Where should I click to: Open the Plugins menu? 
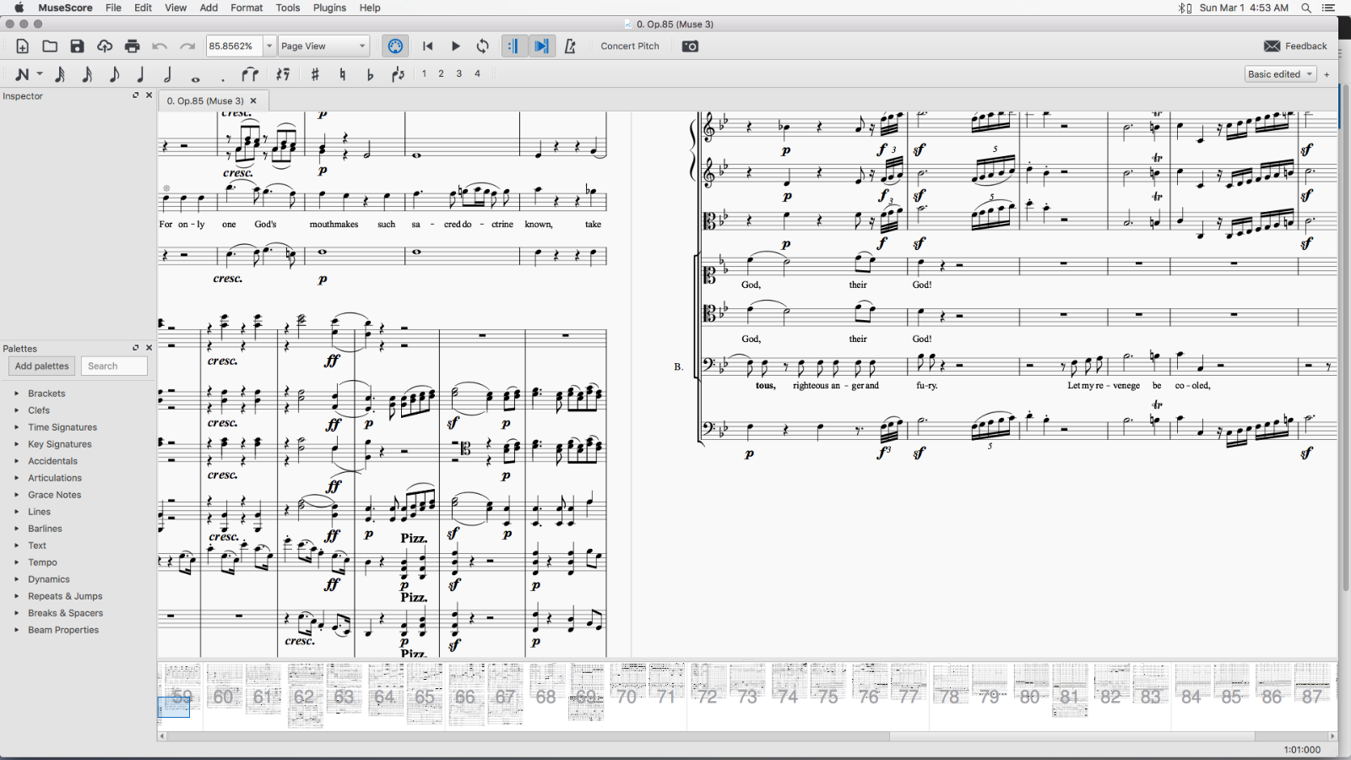tap(329, 8)
